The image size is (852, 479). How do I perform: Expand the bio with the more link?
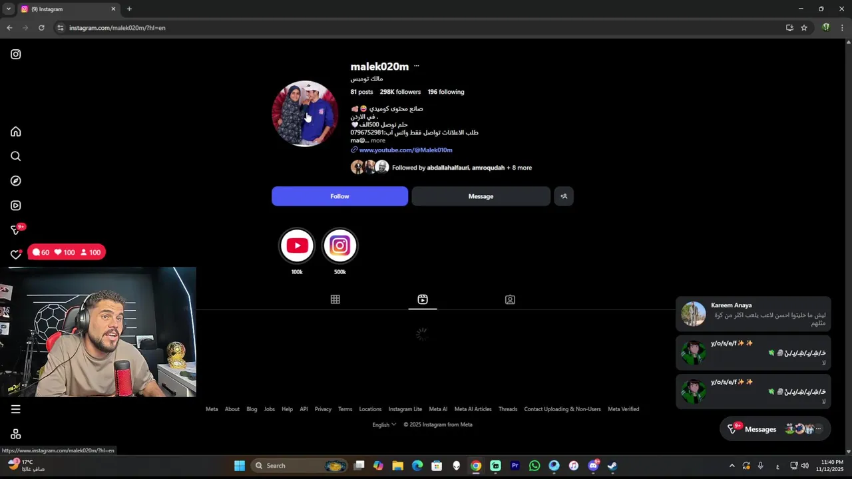click(x=377, y=140)
